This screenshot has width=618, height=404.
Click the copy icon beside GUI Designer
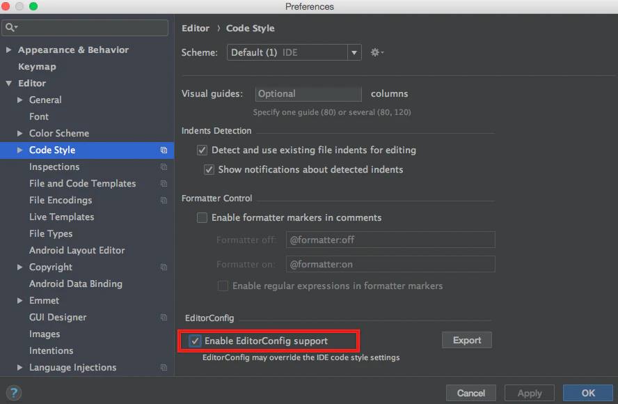(x=164, y=317)
